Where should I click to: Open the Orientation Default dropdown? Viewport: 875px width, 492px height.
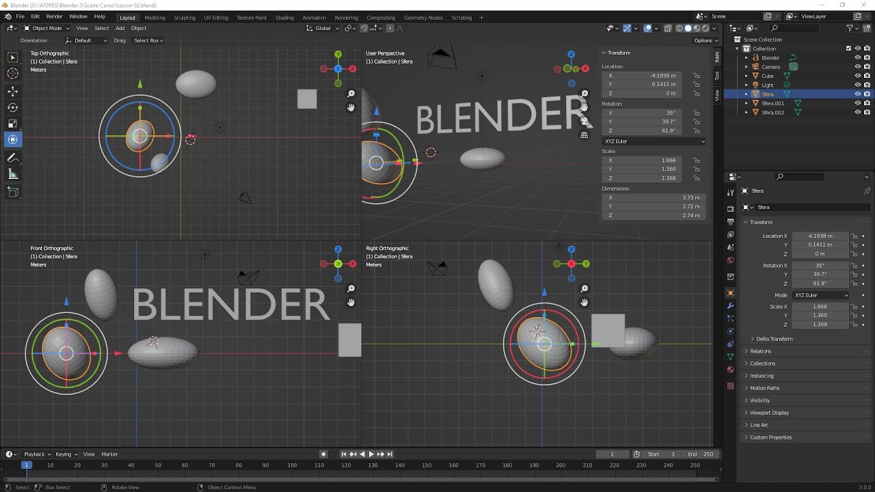(87, 40)
